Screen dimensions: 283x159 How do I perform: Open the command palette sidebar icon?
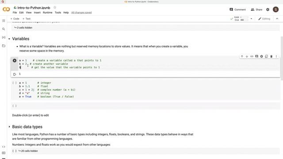(x=4, y=153)
